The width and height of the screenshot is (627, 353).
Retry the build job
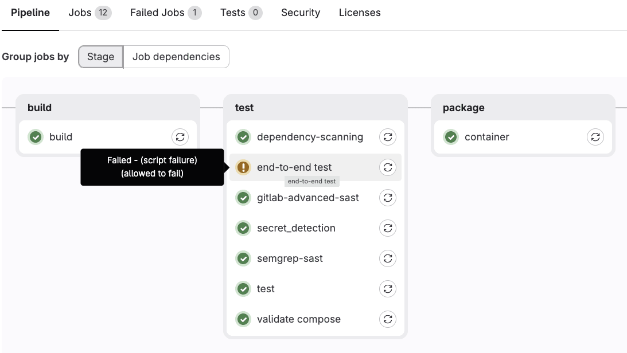click(x=180, y=137)
